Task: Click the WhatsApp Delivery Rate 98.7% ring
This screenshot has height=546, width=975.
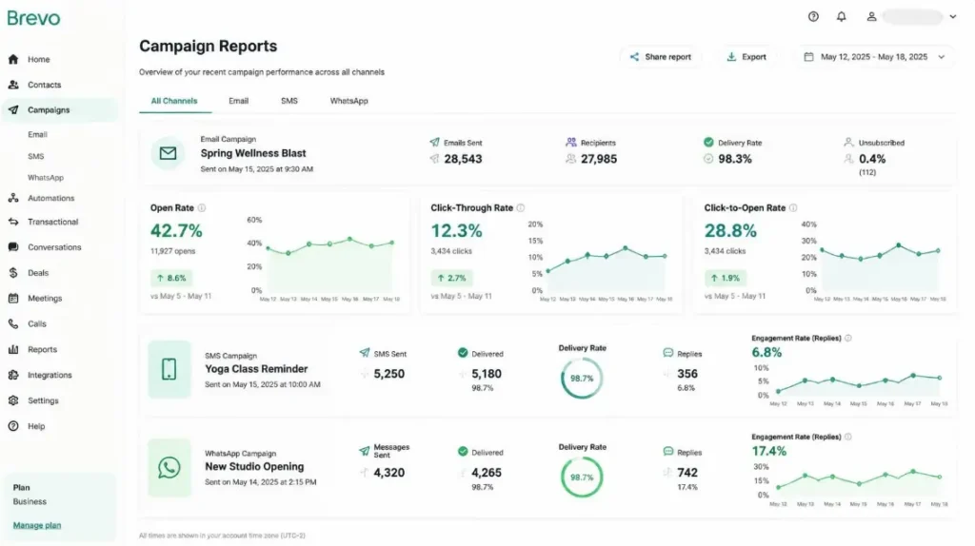Action: pyautogui.click(x=582, y=478)
